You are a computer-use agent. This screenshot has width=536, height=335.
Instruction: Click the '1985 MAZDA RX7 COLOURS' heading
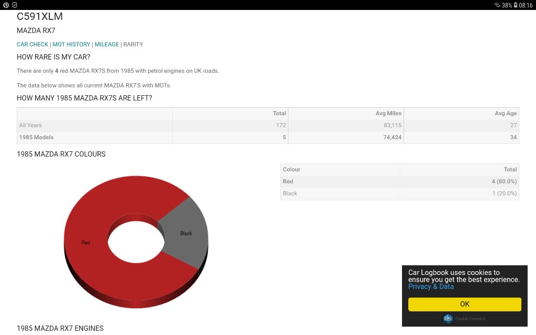point(61,154)
